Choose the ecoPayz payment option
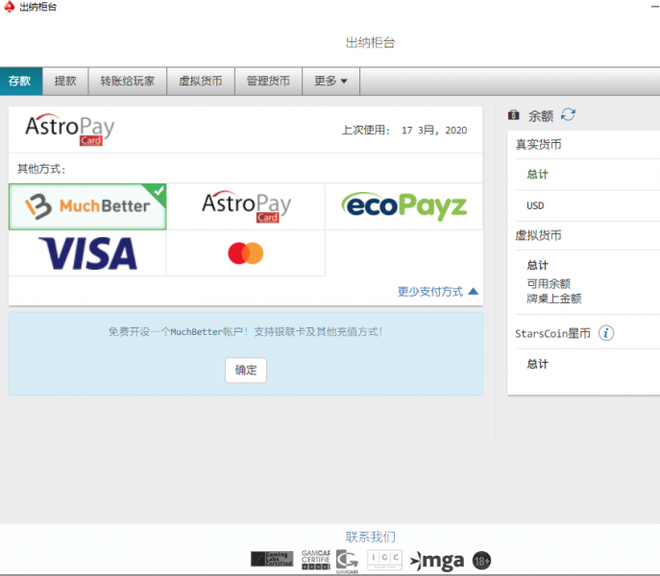660x576 pixels. [403, 205]
